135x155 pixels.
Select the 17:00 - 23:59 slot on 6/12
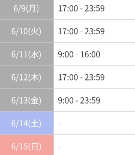(x=81, y=77)
